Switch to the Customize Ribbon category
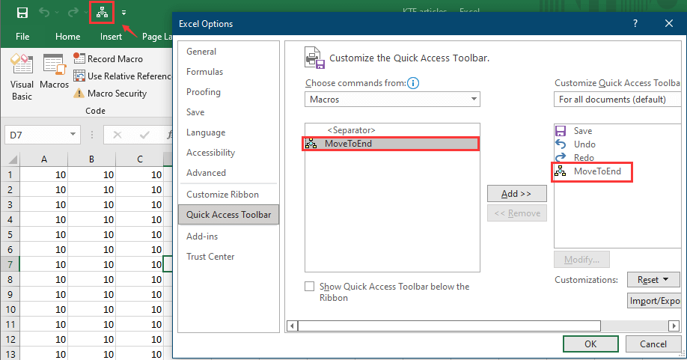 pos(222,195)
